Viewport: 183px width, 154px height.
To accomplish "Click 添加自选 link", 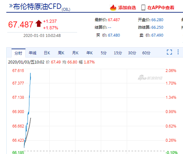I will (x=127, y=8).
